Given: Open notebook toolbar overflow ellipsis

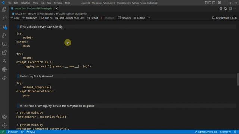Looking at the screenshot, I should tap(149, 18).
